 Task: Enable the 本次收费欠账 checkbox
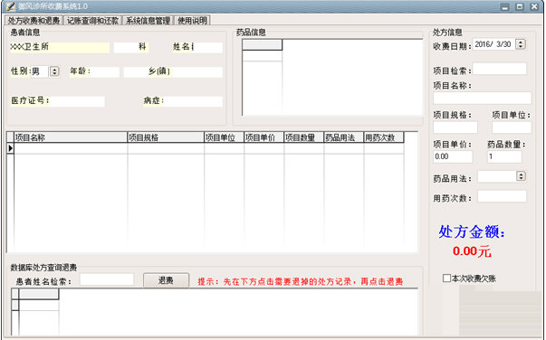coord(446,279)
